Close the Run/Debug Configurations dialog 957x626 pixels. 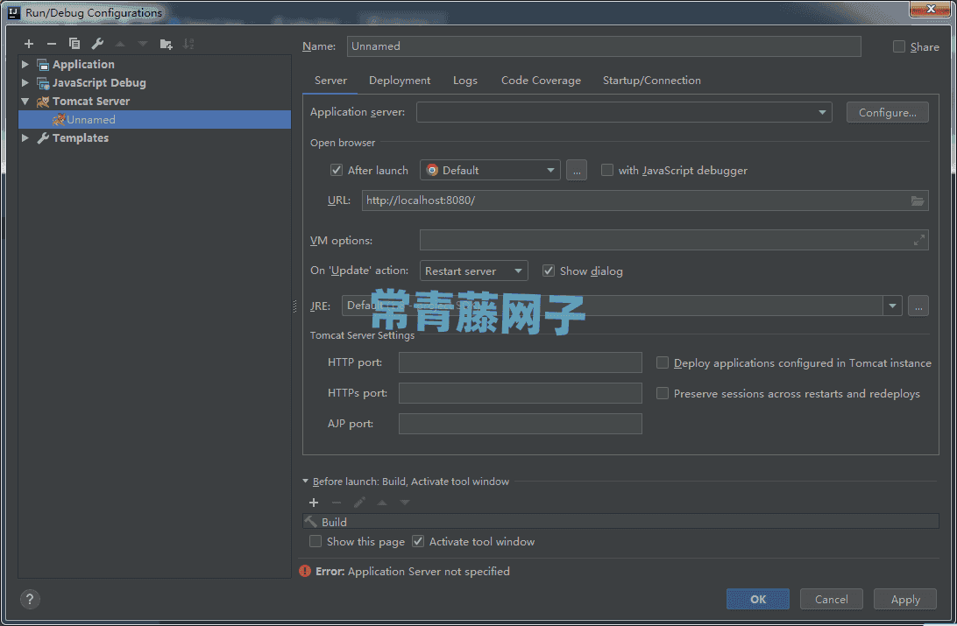click(x=930, y=9)
